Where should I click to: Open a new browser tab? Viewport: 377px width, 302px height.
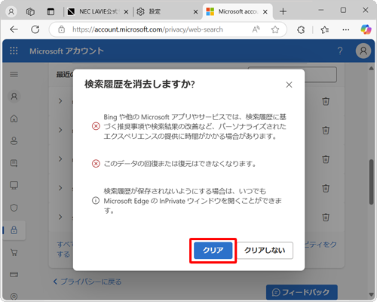click(x=283, y=11)
